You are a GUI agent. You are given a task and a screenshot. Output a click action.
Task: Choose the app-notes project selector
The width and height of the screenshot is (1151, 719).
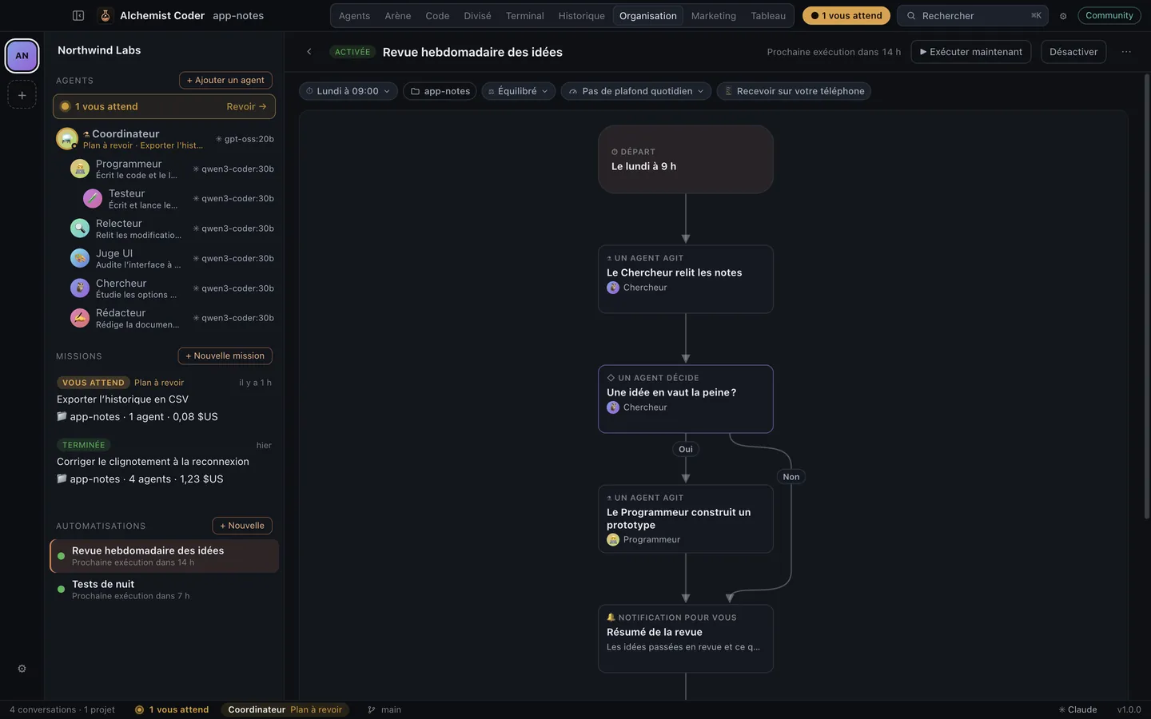(x=440, y=91)
